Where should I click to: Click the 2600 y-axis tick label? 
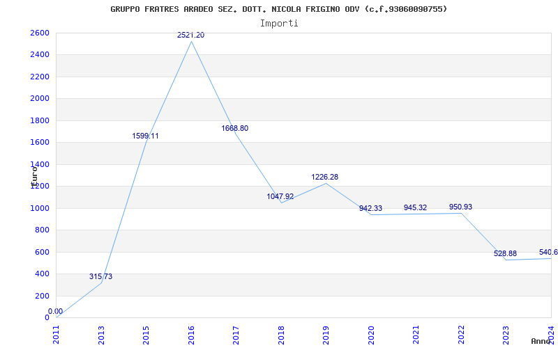(x=40, y=33)
